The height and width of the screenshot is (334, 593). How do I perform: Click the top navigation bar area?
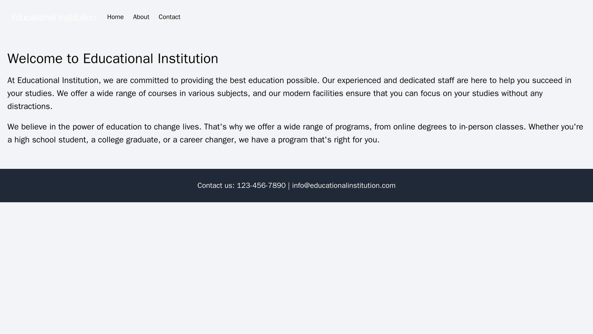coord(296,17)
